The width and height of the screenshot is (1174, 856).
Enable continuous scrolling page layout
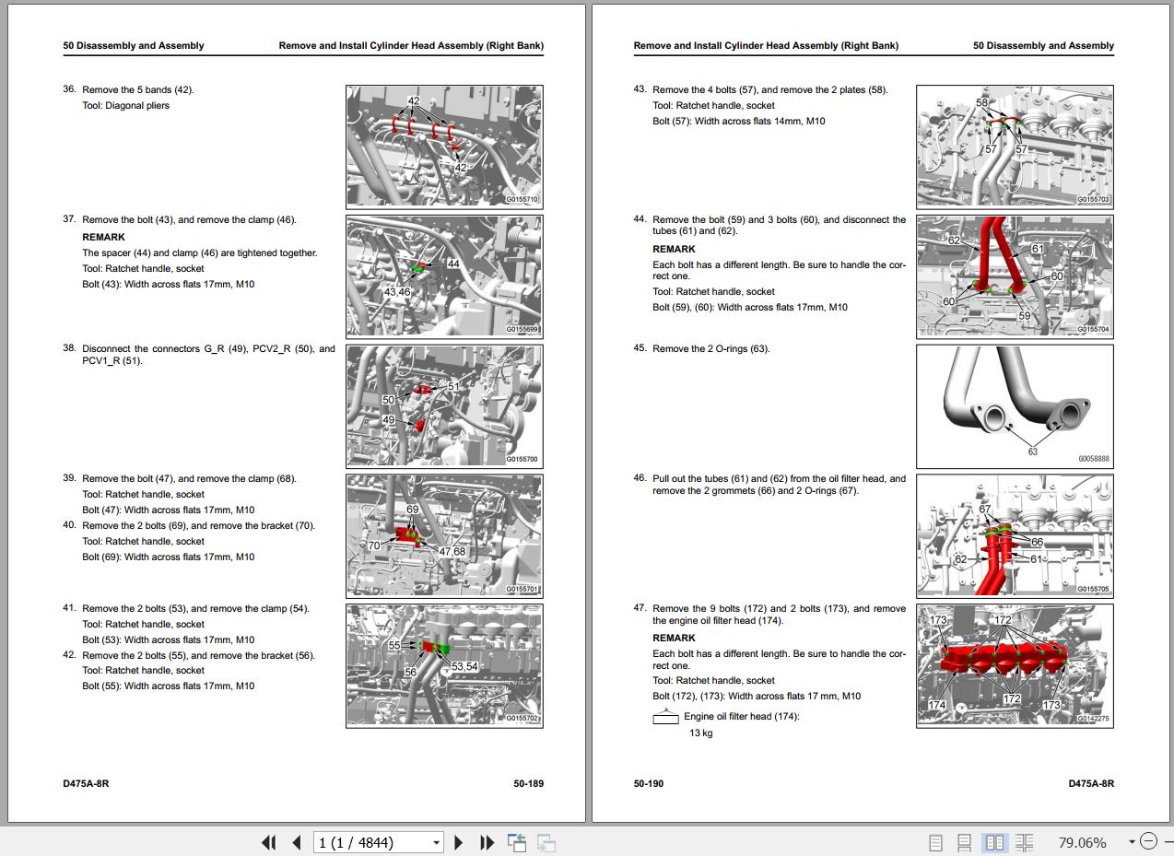point(964,842)
